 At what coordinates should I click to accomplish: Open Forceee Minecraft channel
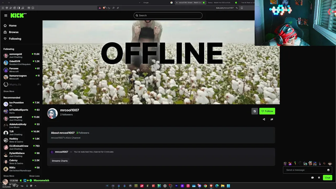tap(21, 70)
